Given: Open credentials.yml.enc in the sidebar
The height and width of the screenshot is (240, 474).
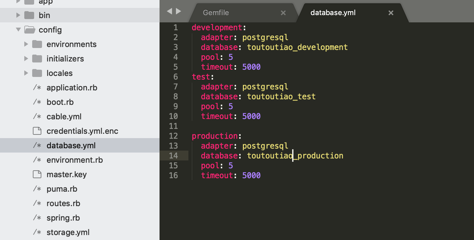Looking at the screenshot, I should point(82,131).
